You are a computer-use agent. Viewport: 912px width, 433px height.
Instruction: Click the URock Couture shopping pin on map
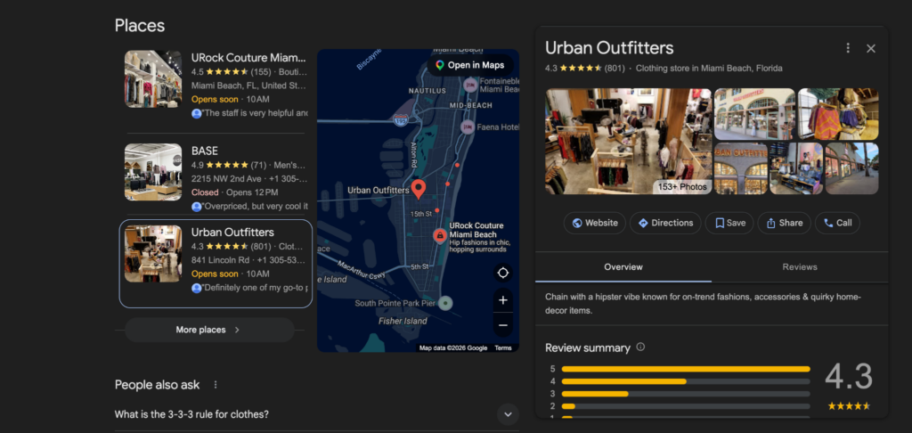click(439, 235)
